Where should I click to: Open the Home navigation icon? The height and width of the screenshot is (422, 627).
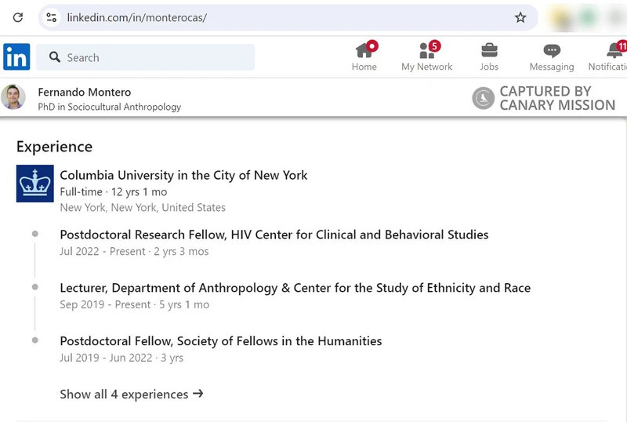pos(364,51)
